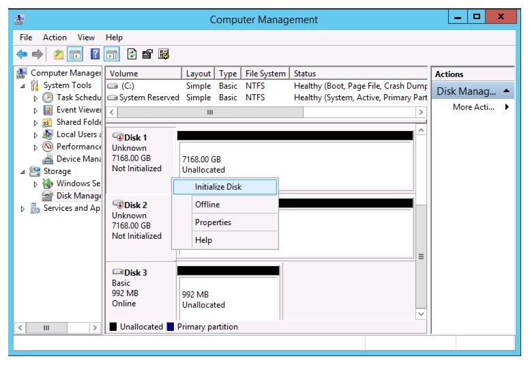Expand the Event Viewer node
Image resolution: width=530 pixels, height=365 pixels.
35,111
